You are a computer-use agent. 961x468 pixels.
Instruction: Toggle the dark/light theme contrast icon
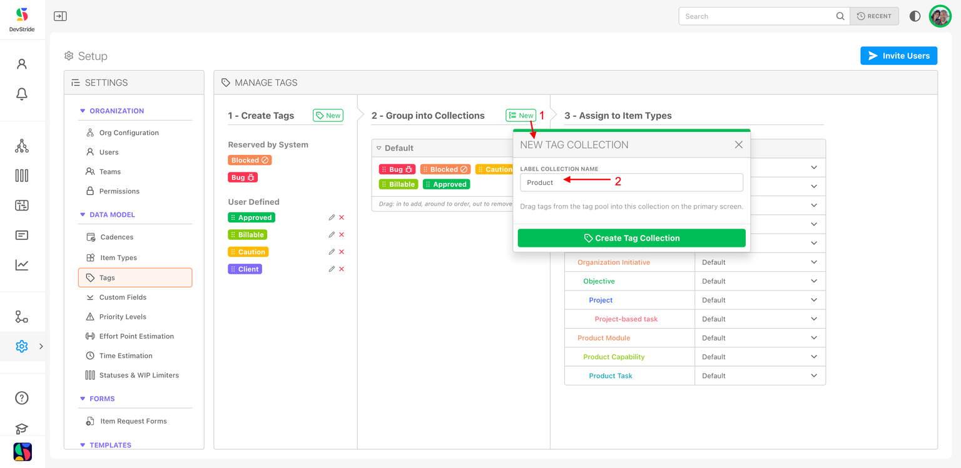point(915,16)
